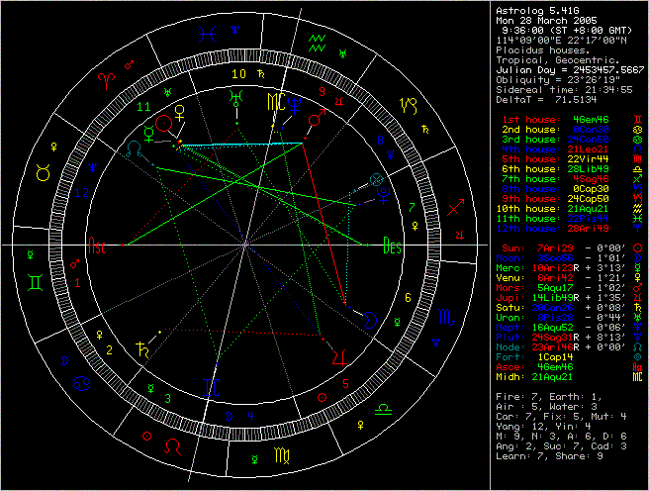Select the yellow Venus glyph beside the Sun
The image size is (649, 491).
pos(180,112)
